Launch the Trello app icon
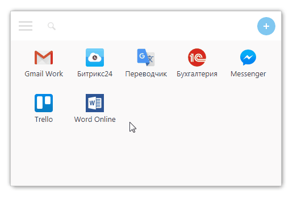This screenshot has height=205, width=293. coord(44,103)
